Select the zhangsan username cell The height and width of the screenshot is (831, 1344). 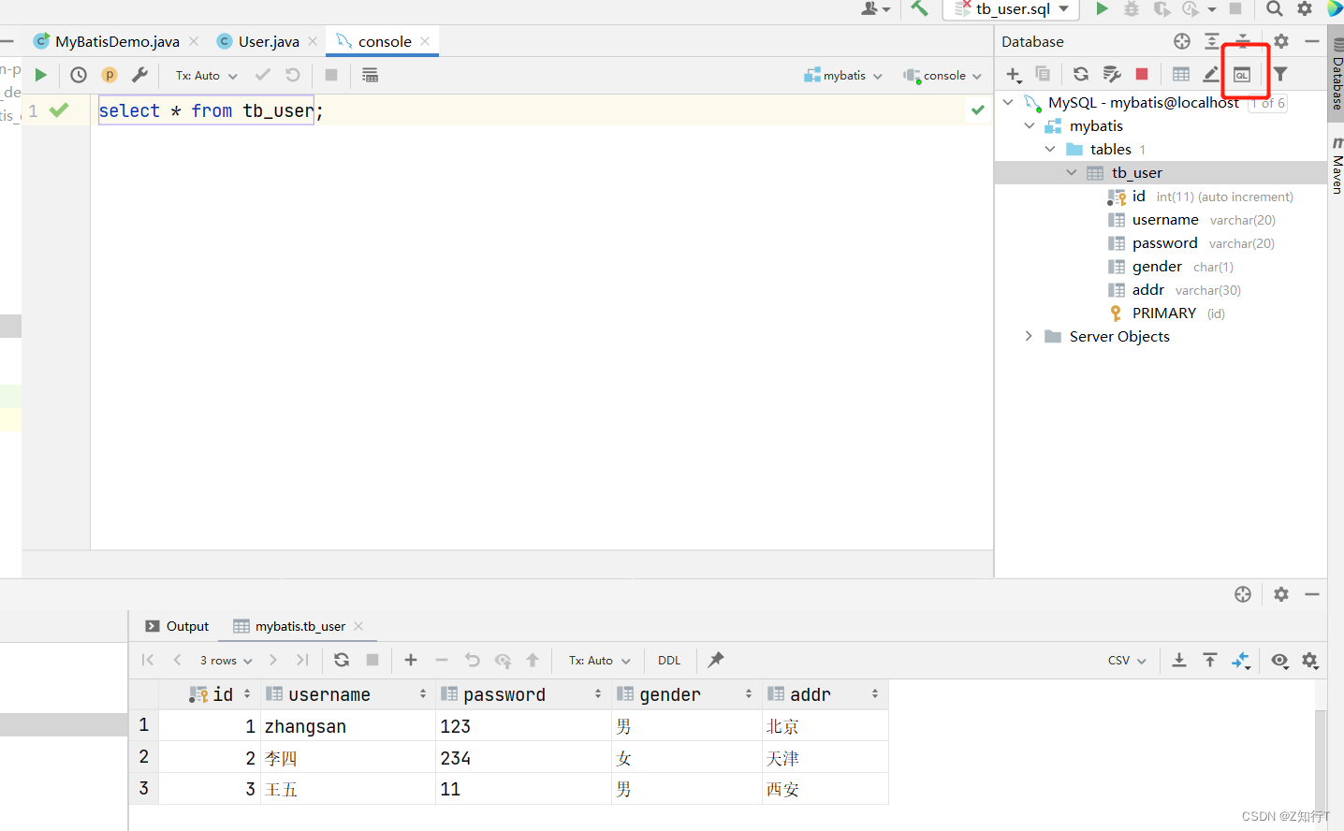coord(347,726)
